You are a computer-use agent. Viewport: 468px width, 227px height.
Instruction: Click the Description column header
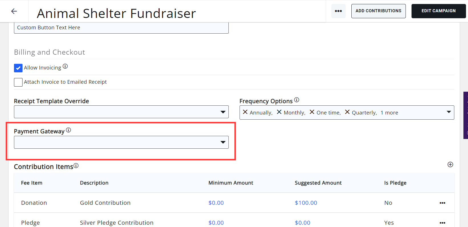(94, 183)
